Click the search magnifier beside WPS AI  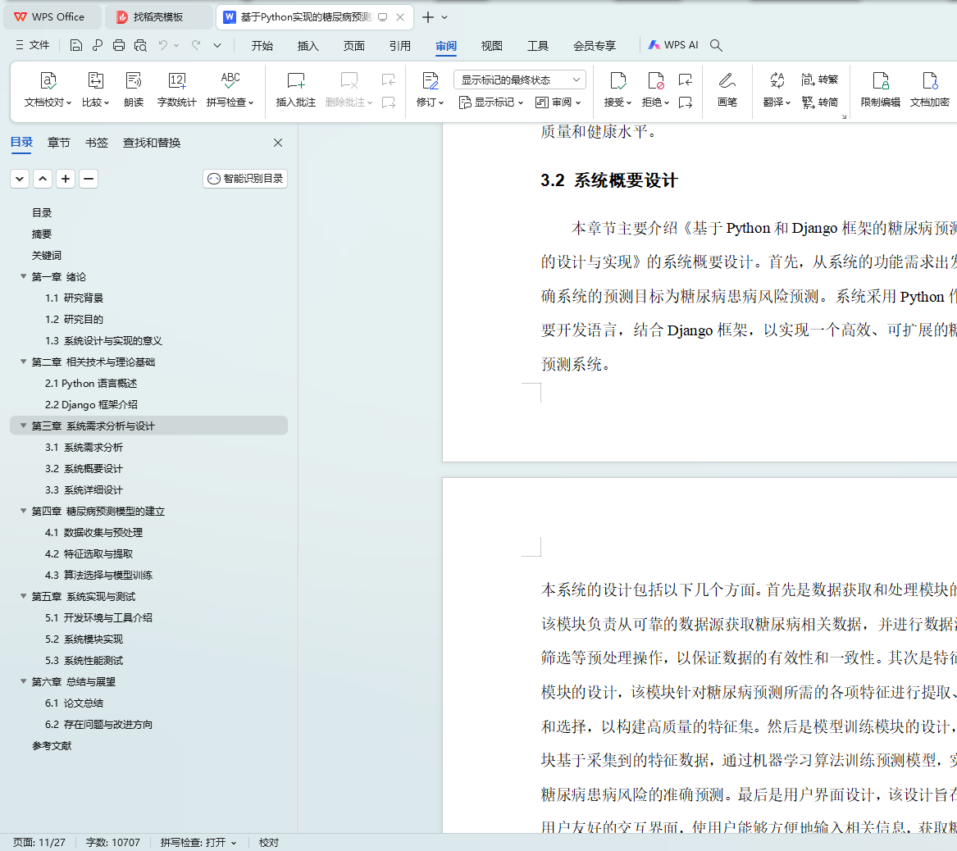pyautogui.click(x=716, y=45)
